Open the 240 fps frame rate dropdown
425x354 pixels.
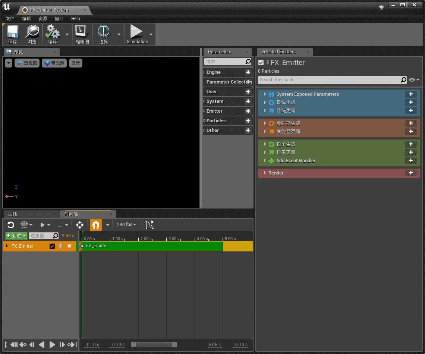pos(126,225)
